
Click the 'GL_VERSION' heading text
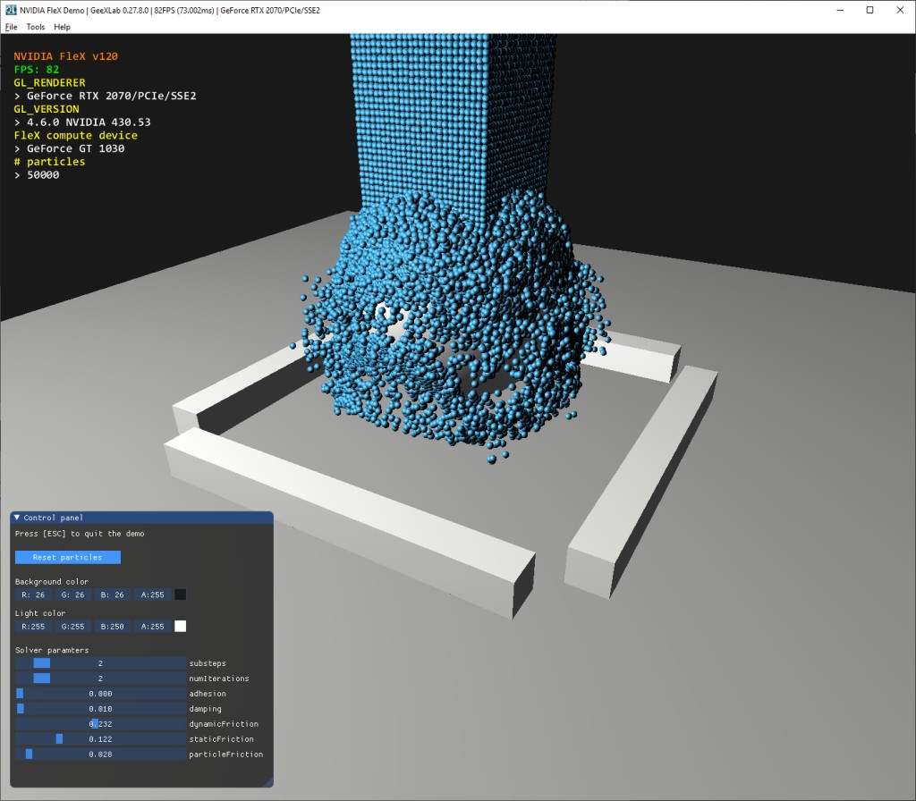(47, 108)
